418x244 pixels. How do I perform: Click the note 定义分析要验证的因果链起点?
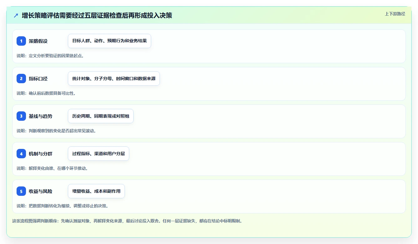(50, 56)
